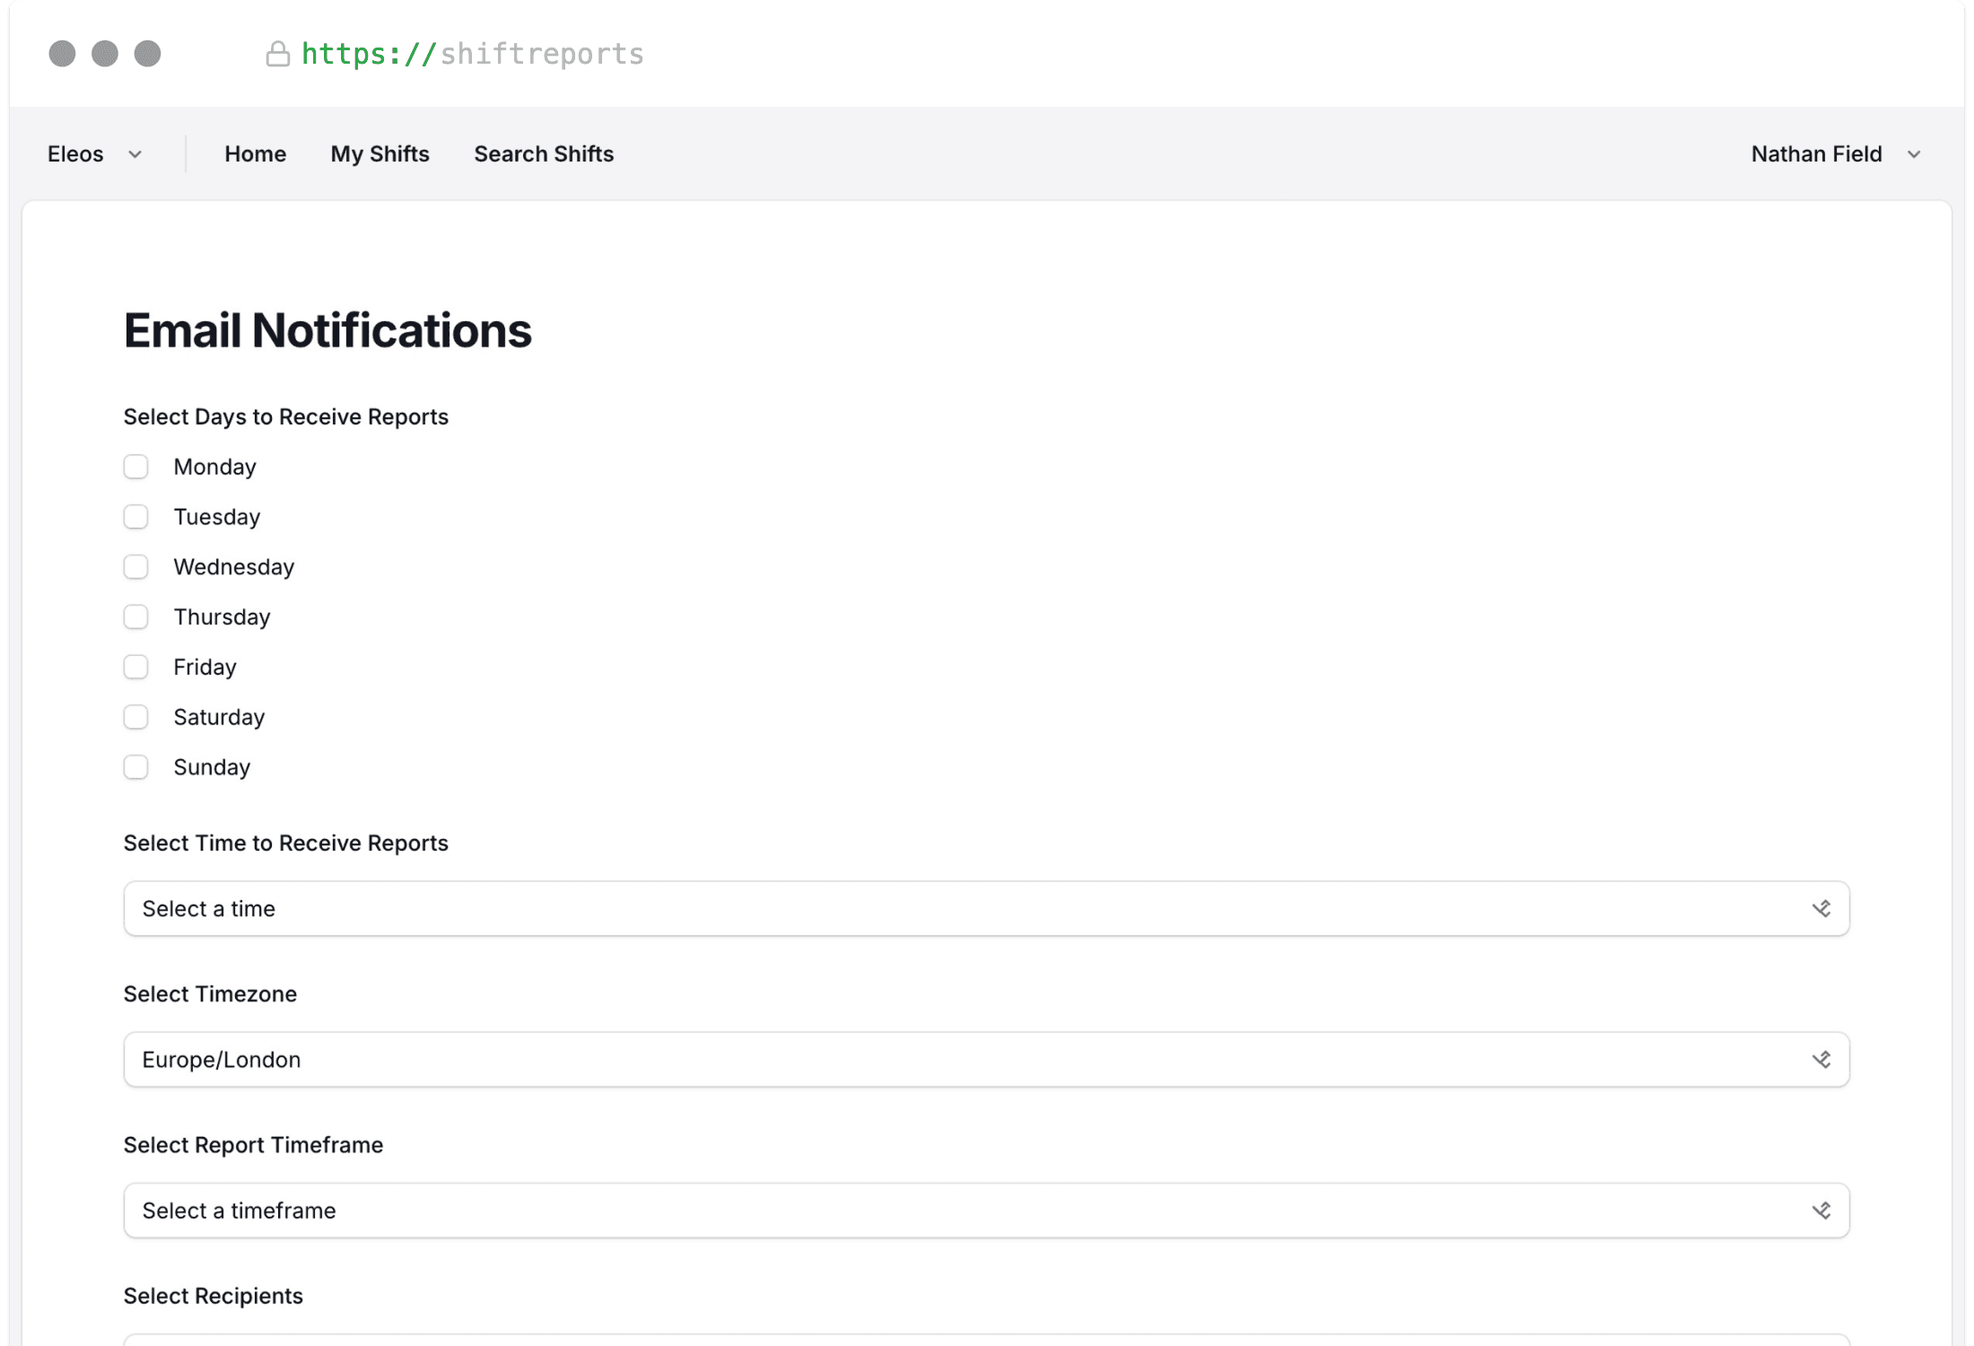Check the Saturday checkbox

point(135,716)
